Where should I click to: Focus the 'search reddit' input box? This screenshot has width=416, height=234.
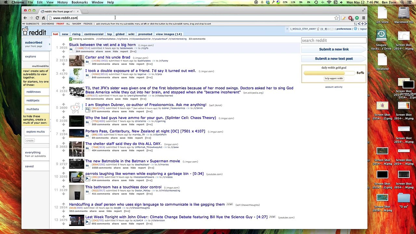(334, 40)
